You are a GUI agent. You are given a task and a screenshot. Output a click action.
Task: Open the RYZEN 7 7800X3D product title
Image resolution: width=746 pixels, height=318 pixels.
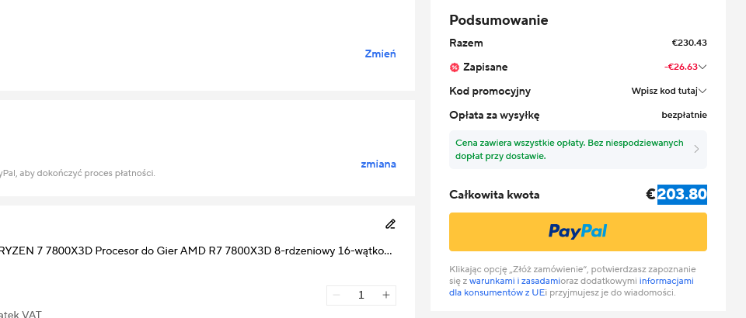click(196, 251)
